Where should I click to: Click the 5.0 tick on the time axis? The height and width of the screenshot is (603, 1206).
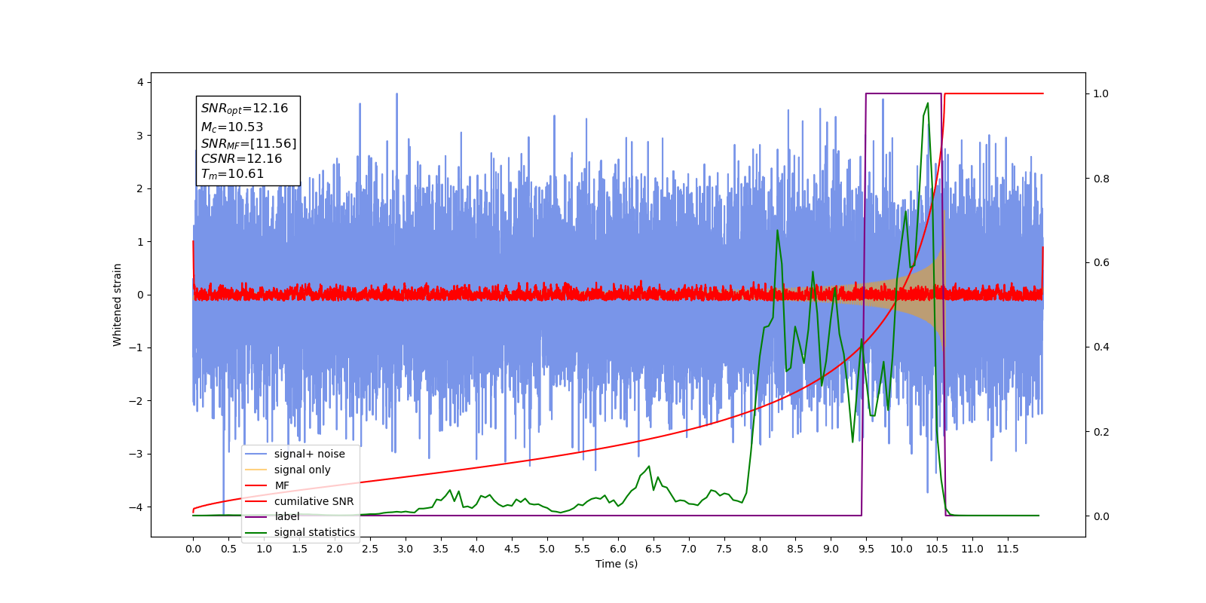click(x=547, y=549)
